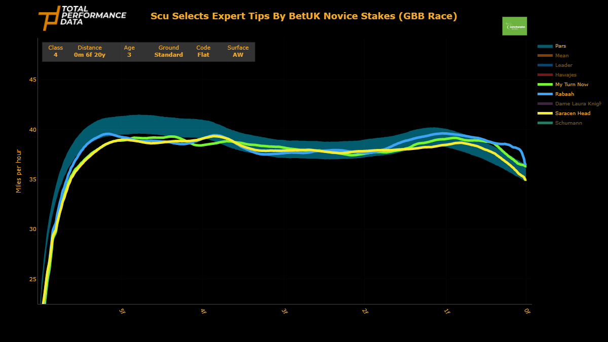Enable the Leader trace in legend
Screen dimensions: 608x342
563,65
